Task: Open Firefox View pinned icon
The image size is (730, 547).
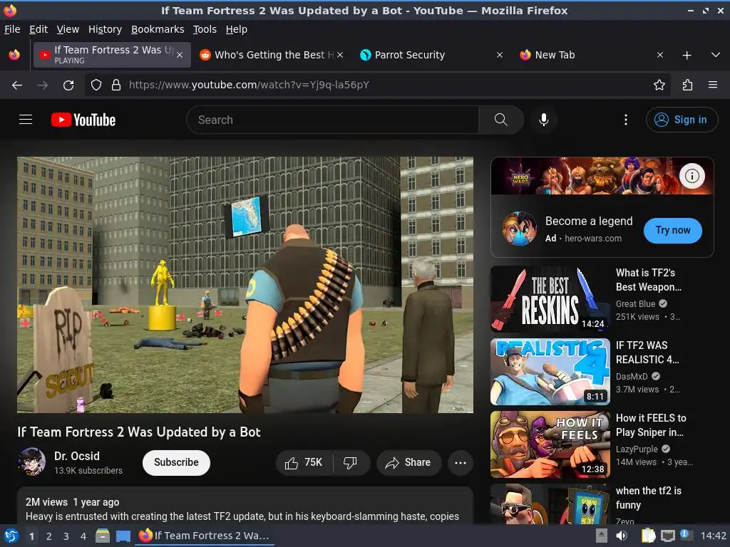Action: point(14,55)
